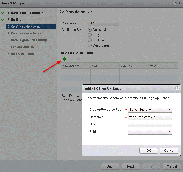183x172 pixels.
Task: Go to Name and description step
Action: coord(27,13)
